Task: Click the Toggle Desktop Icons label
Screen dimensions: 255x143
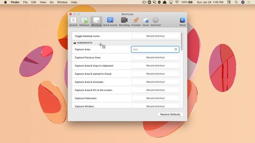Action: point(87,36)
